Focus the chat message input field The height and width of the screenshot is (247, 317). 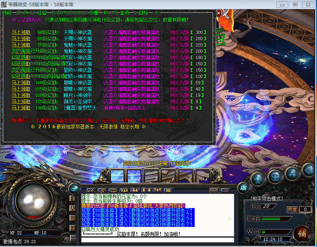157,240
